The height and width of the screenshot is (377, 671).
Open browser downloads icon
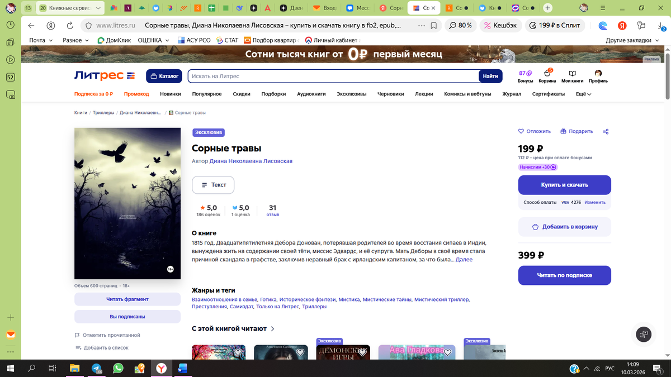(x=661, y=26)
